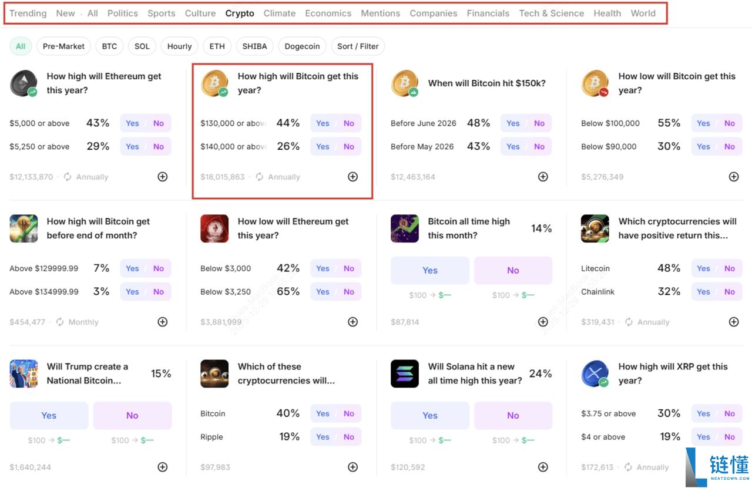Image resolution: width=752 pixels, height=488 pixels.
Task: Buy No on Ripple outcome
Action: (349, 437)
